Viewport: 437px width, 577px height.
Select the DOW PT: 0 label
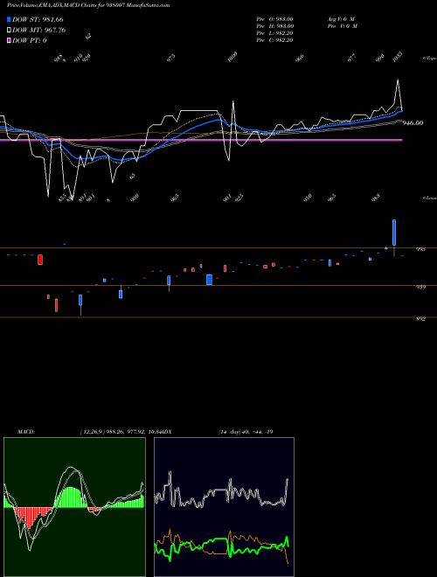[x=30, y=40]
